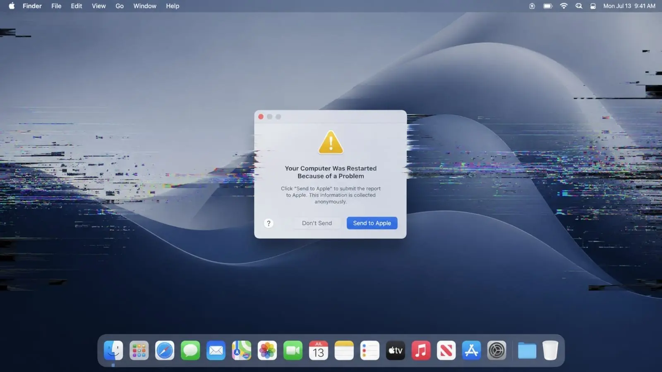Click Wi-Fi status icon in menu bar

(x=564, y=6)
